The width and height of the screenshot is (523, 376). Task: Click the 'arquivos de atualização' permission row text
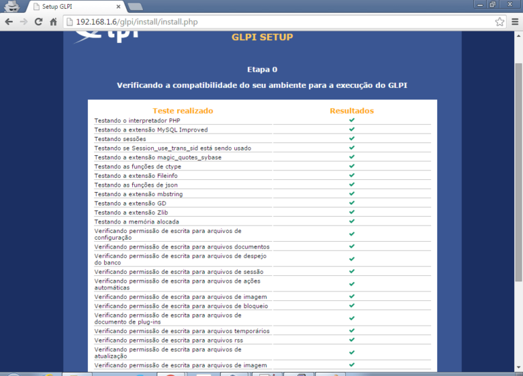tap(168, 353)
